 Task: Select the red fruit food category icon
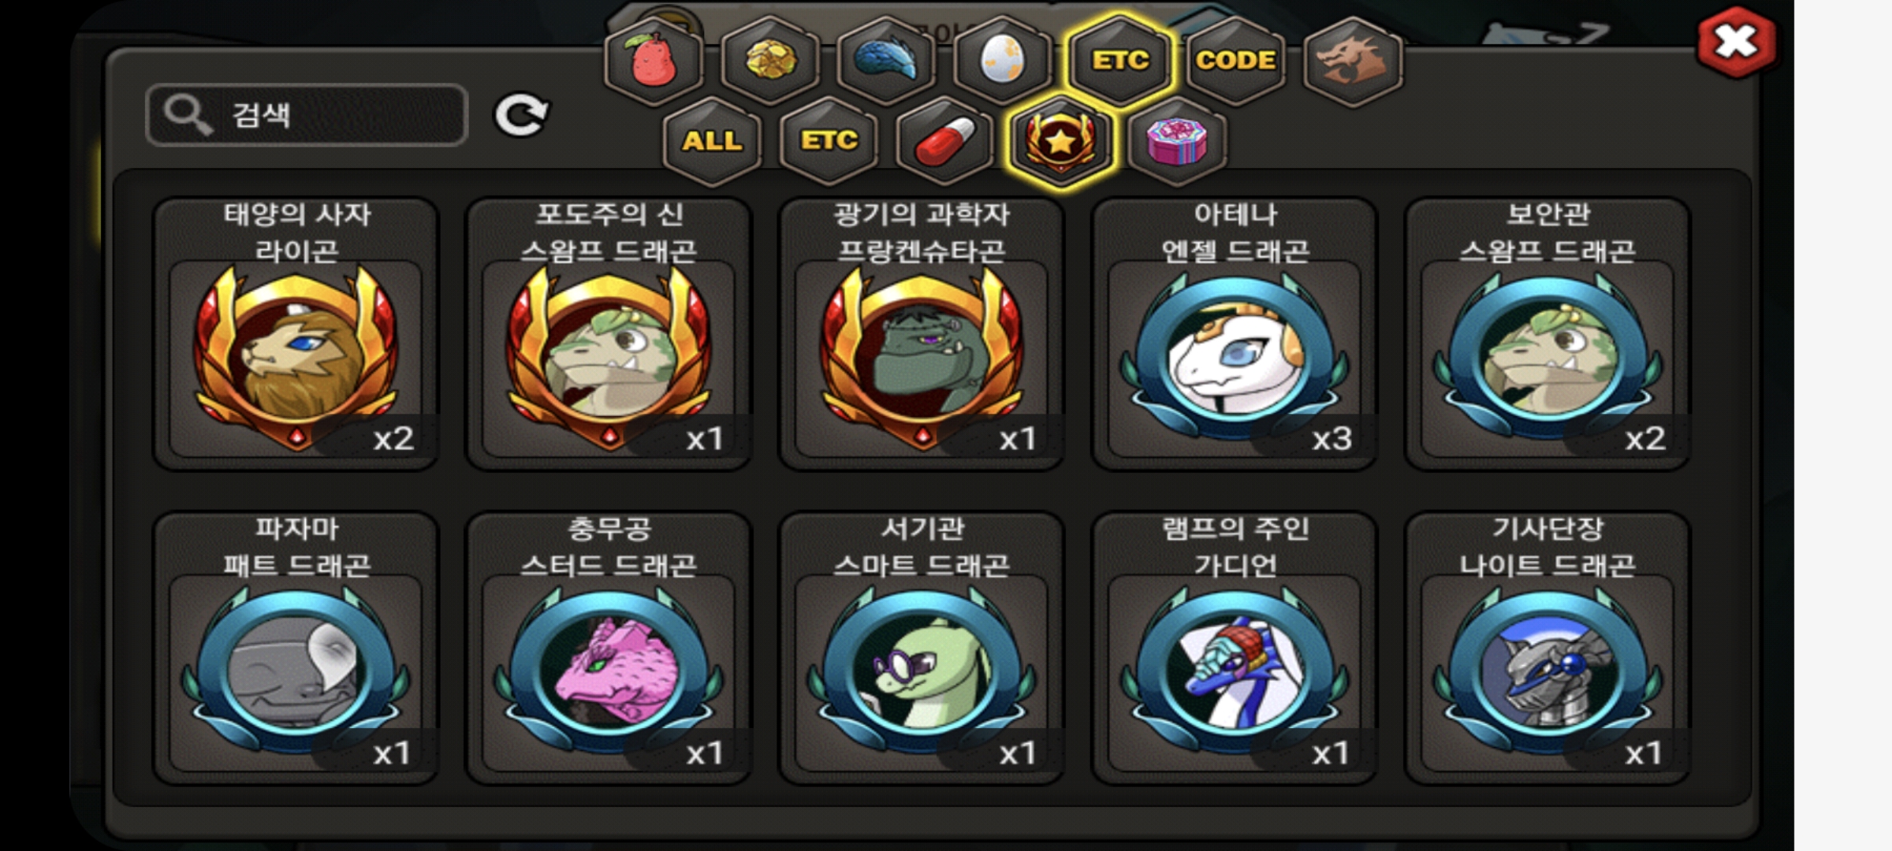(x=654, y=60)
